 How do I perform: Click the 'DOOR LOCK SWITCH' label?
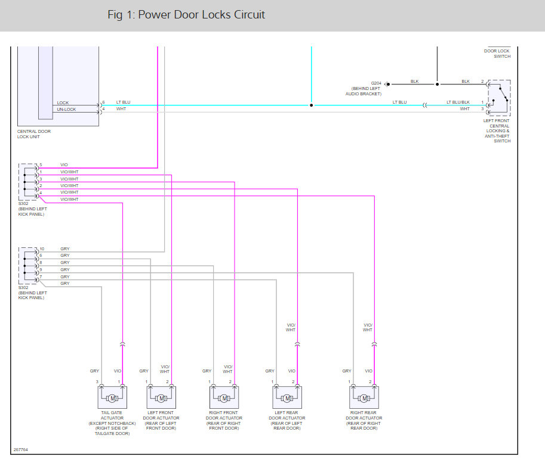point(497,54)
